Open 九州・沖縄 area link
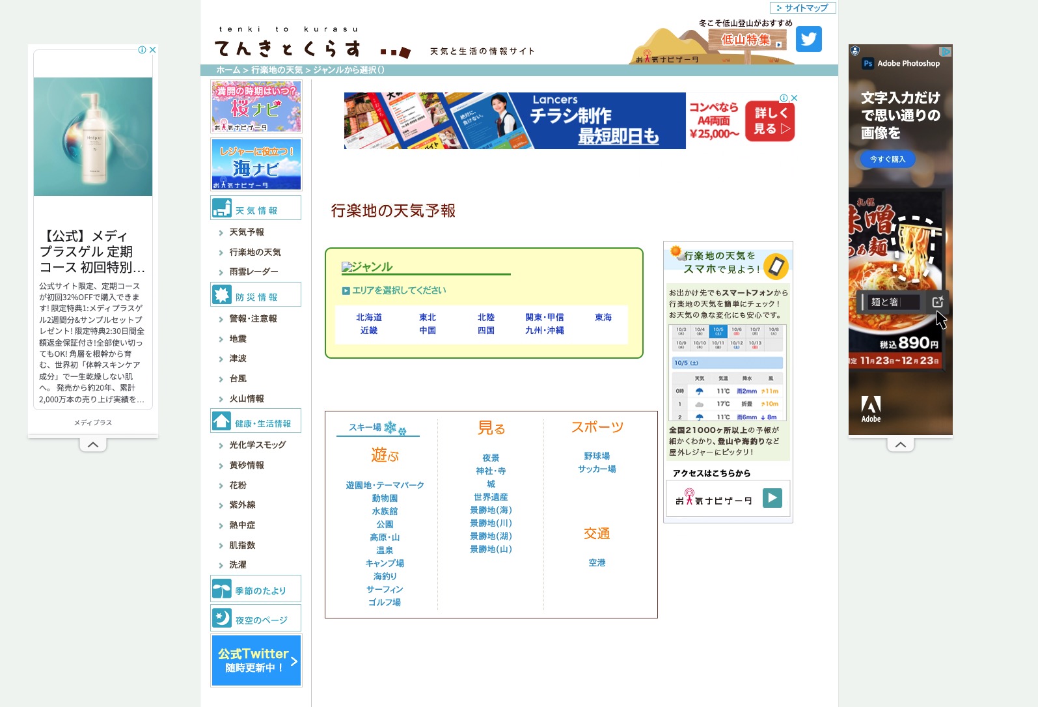This screenshot has height=707, width=1038. 544,331
